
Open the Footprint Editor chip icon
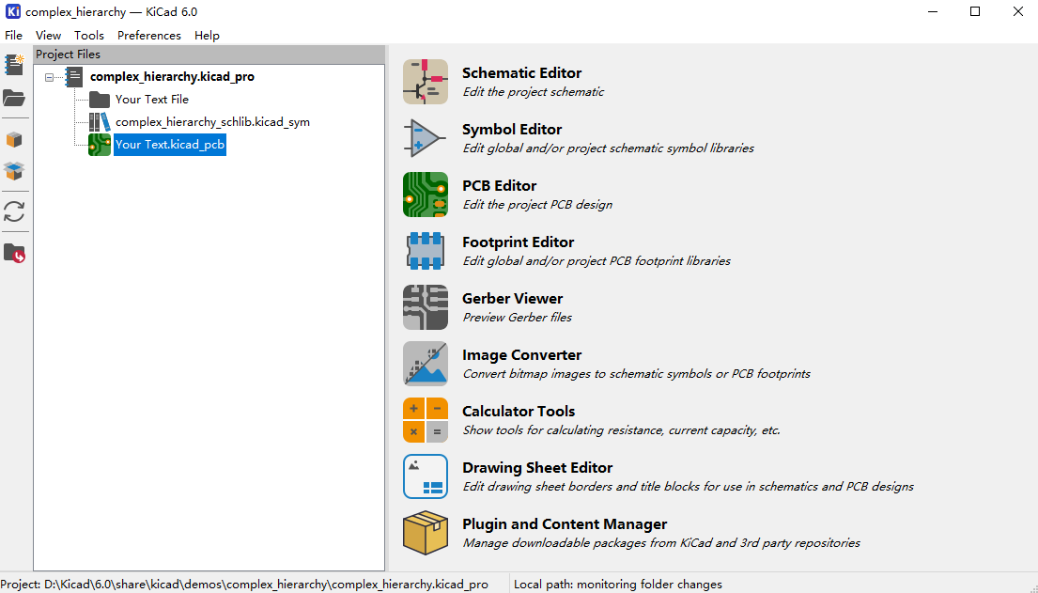tap(425, 251)
